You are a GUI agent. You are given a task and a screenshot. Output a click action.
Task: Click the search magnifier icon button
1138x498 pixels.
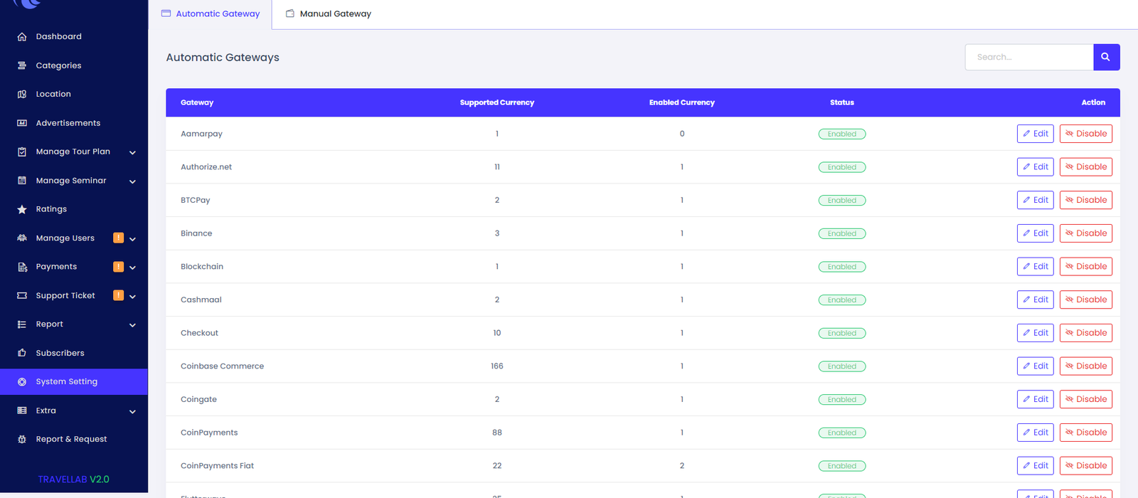click(1106, 57)
